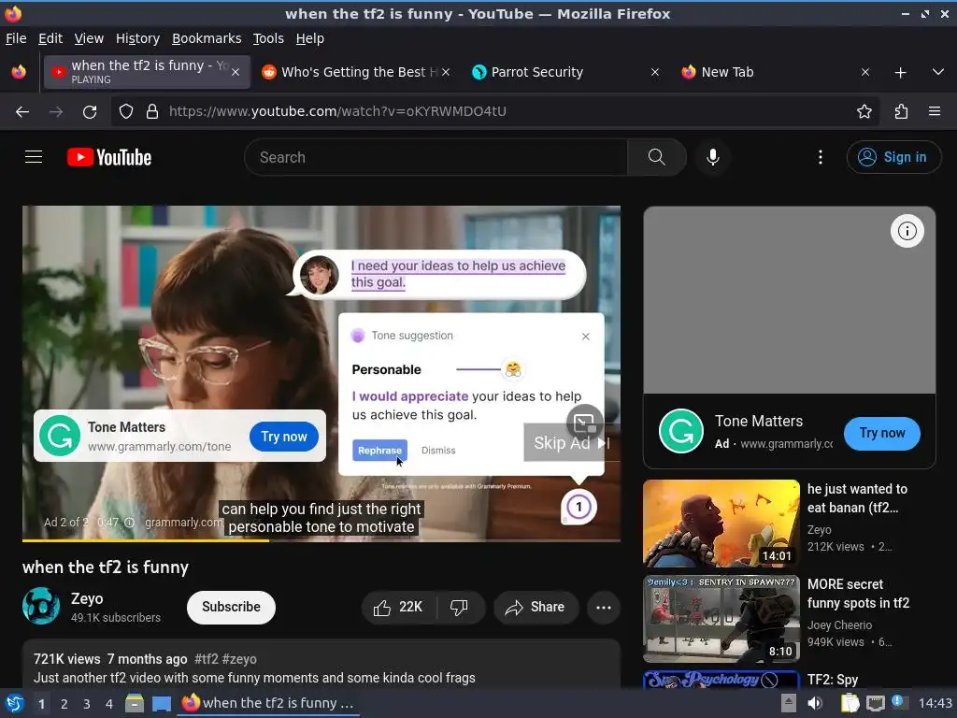Switch to workspace 4 in taskbar
Image resolution: width=957 pixels, height=718 pixels.
(x=108, y=704)
